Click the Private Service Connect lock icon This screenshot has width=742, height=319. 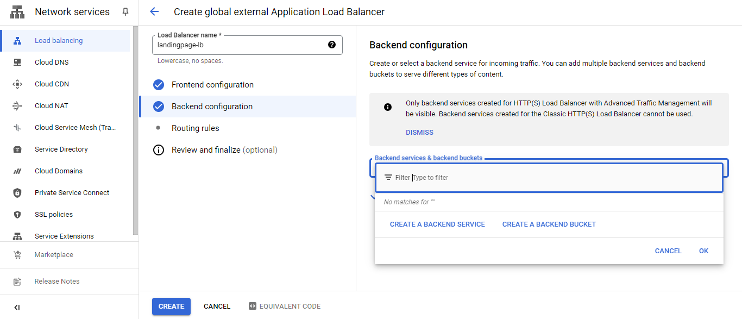(x=17, y=193)
